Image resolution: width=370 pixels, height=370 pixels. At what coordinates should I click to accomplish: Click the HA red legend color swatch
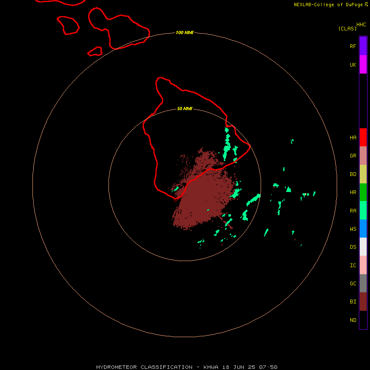click(x=363, y=137)
